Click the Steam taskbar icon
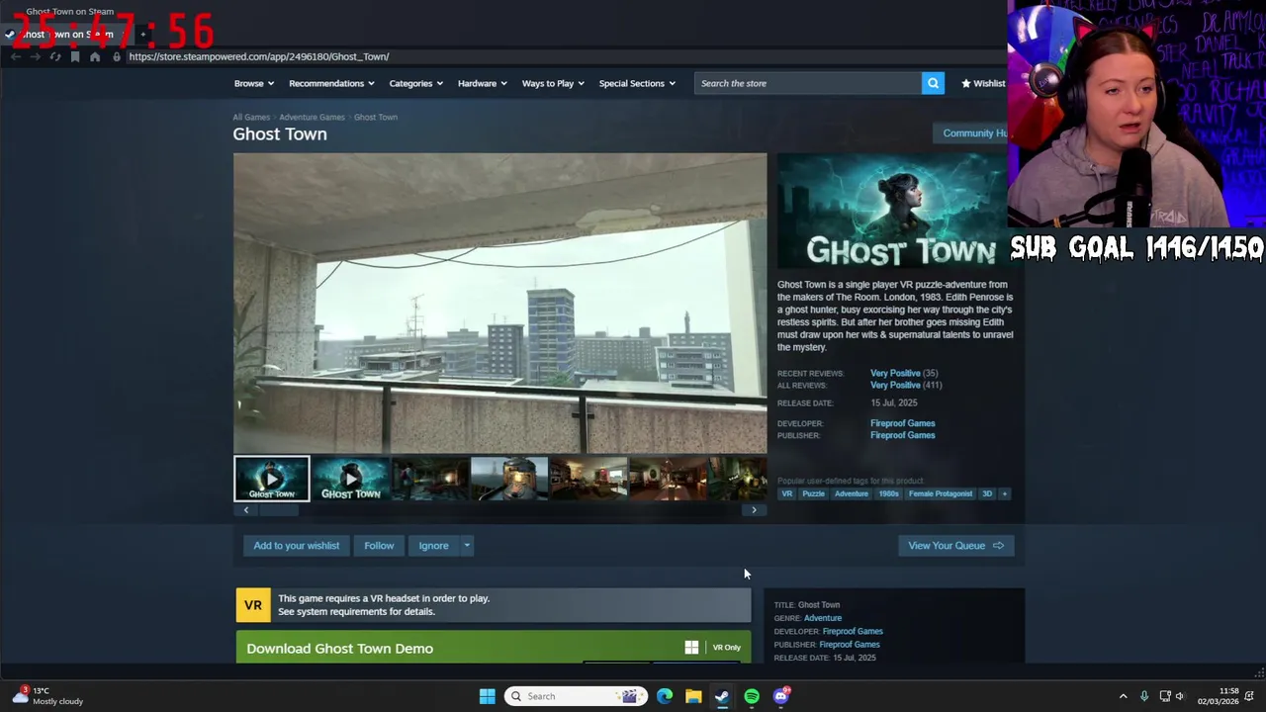Viewport: 1266px width, 712px height. pos(722,696)
